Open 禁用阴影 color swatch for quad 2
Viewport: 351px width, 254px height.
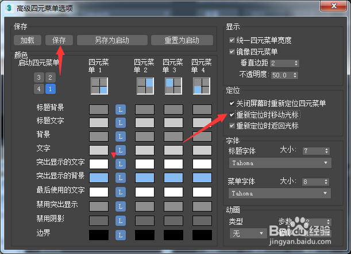(145, 221)
